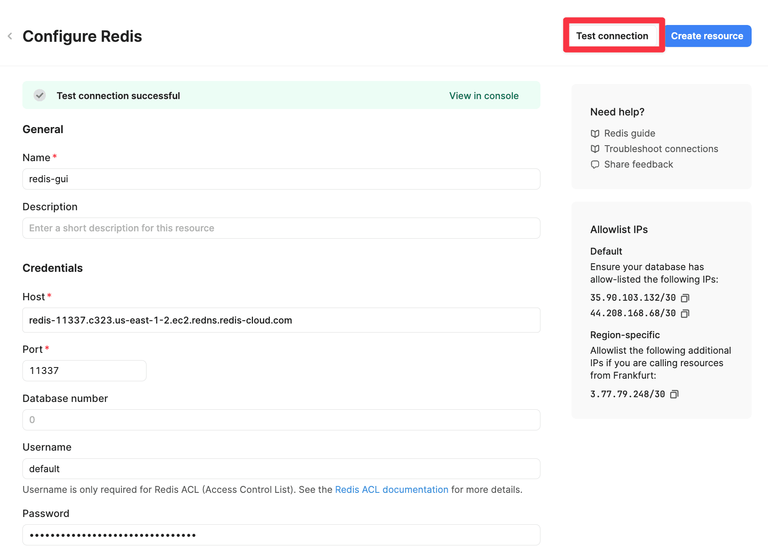Focus the Name field containing redis-gui

(x=281, y=179)
